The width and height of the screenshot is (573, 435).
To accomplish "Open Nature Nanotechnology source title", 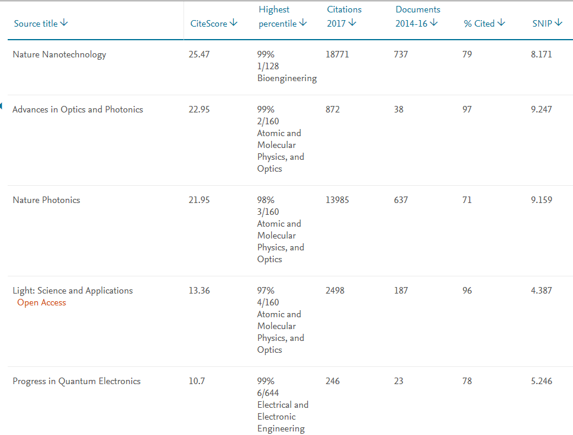I will click(x=59, y=54).
